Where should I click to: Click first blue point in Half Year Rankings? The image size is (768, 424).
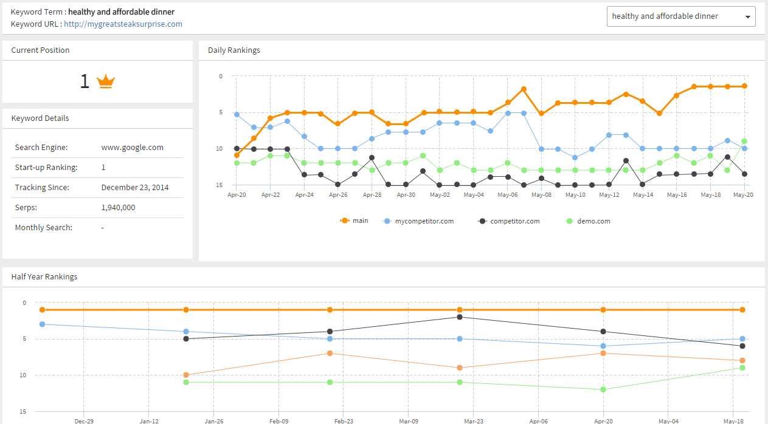click(x=42, y=324)
